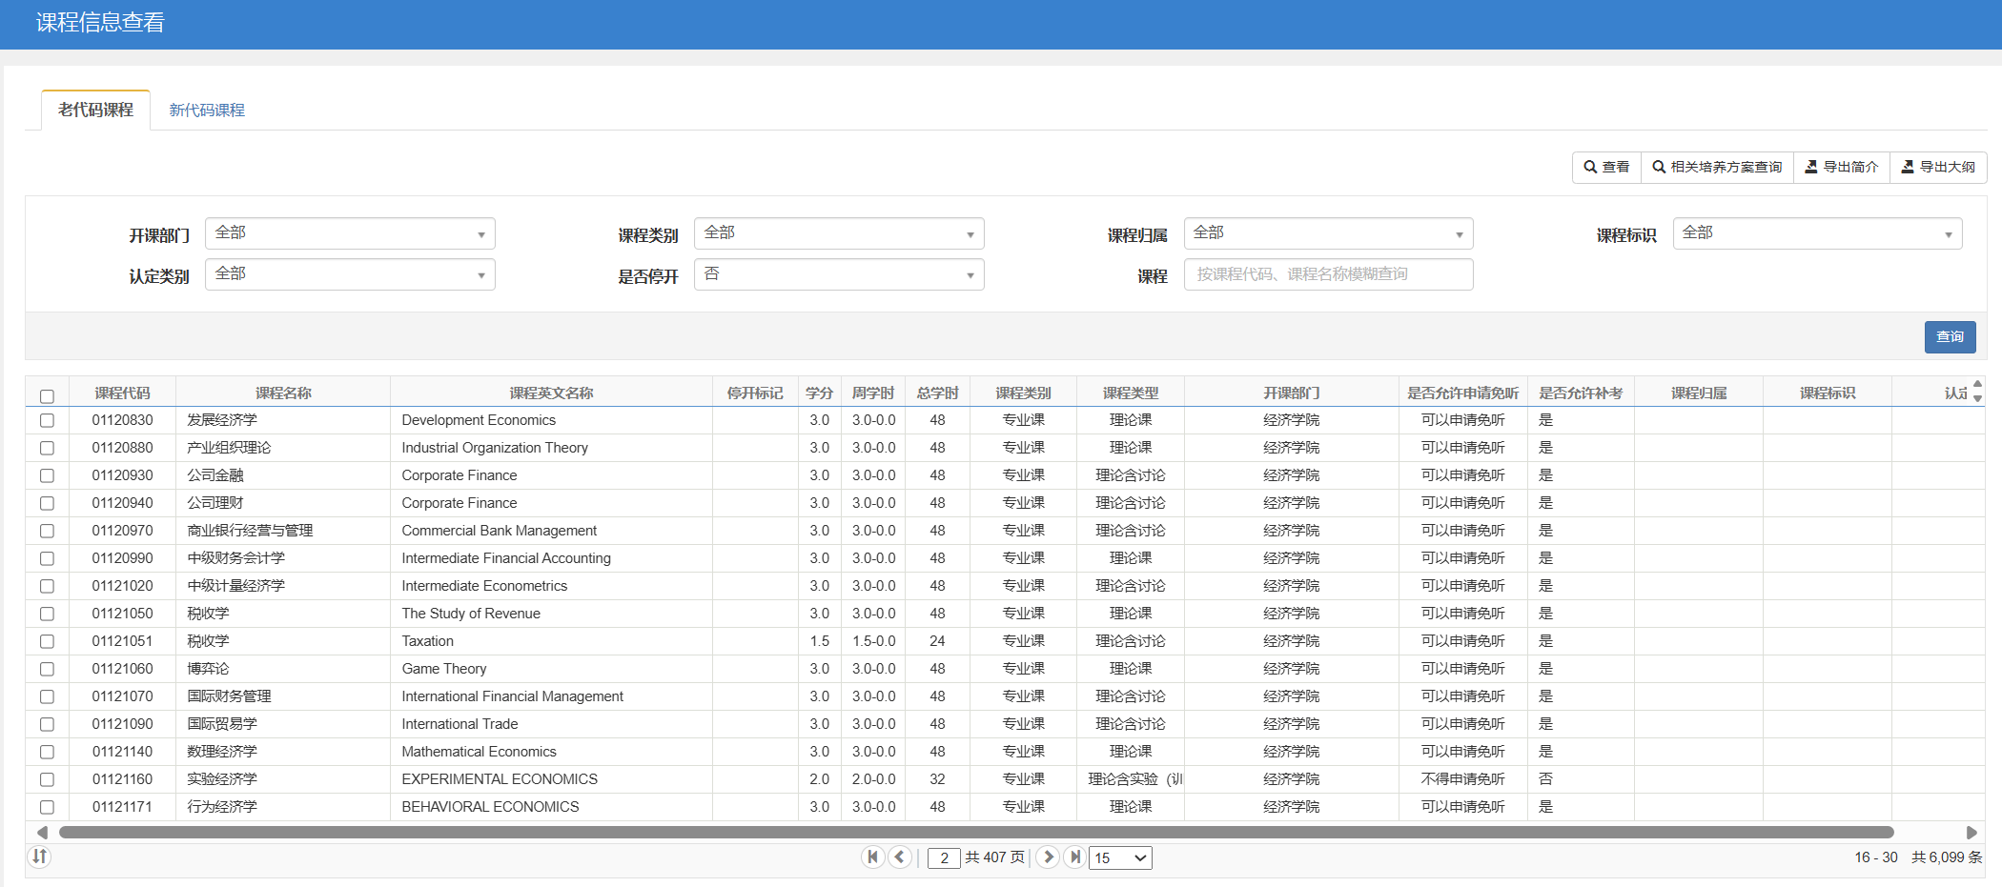Switch to the 新代码课程 tab
This screenshot has height=887, width=2002.
(207, 111)
